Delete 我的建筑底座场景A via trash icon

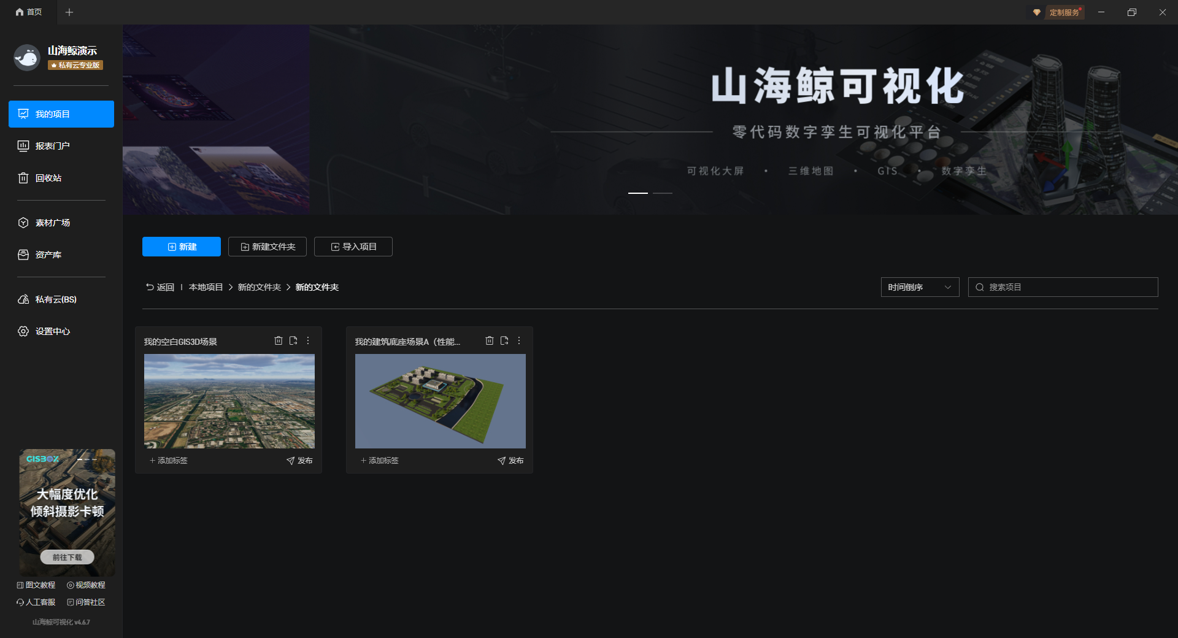(490, 340)
